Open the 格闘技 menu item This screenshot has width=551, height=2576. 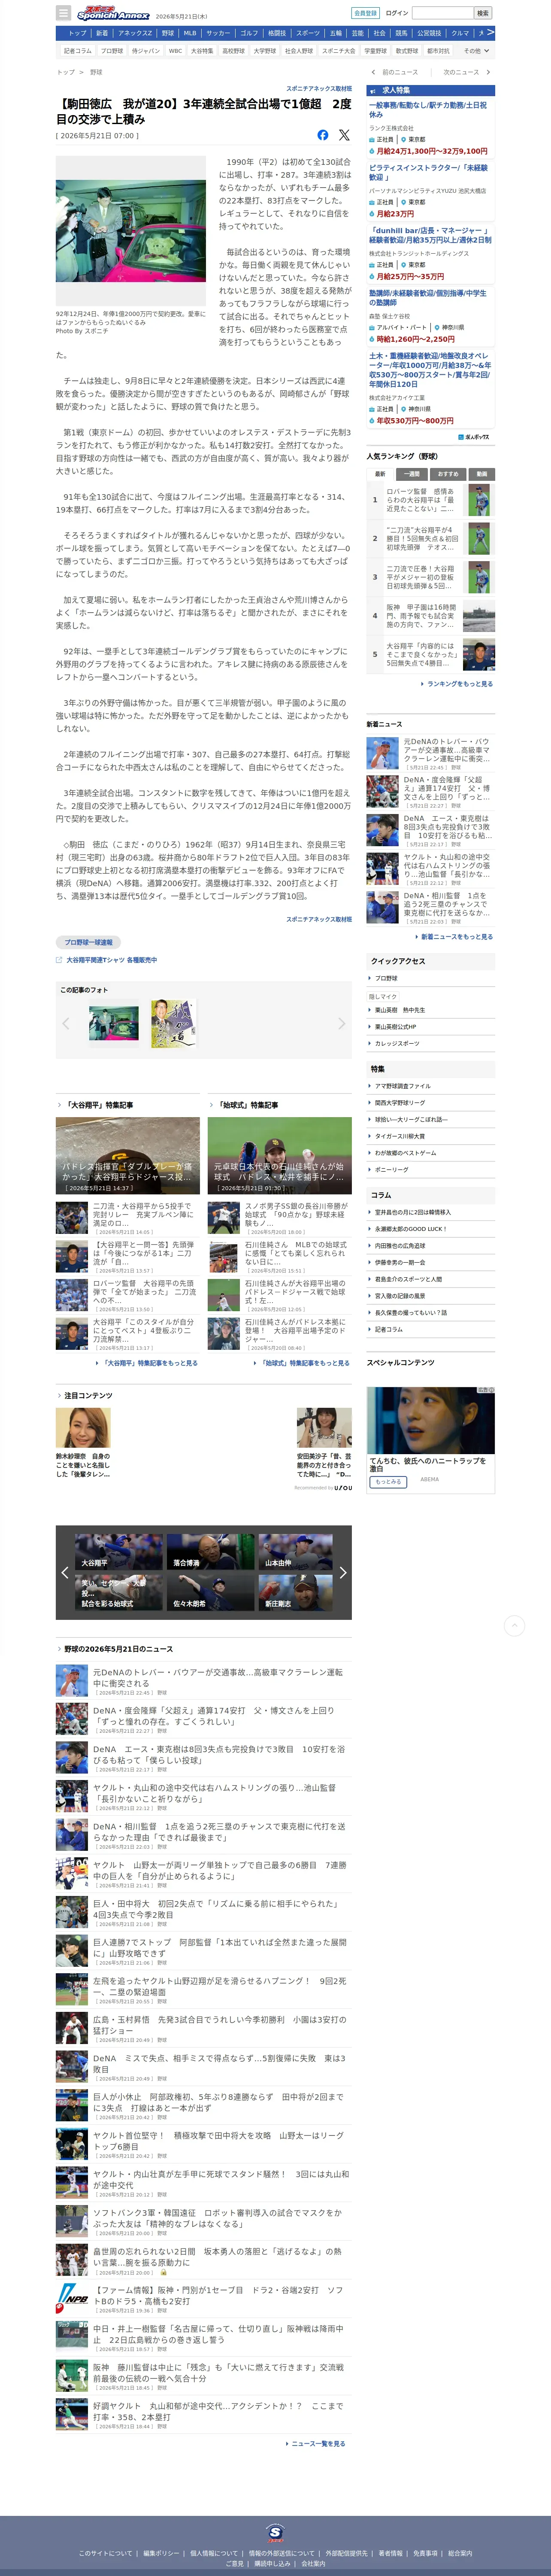click(x=277, y=33)
